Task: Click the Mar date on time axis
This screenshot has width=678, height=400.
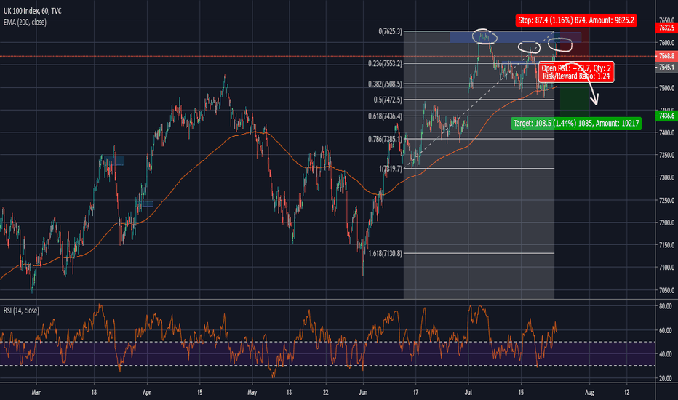Action: click(x=36, y=393)
